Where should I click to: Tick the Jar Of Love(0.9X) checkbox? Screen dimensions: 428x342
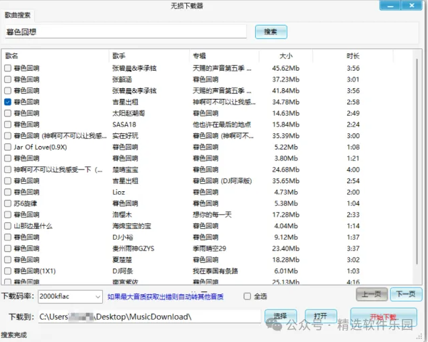coord(7,147)
